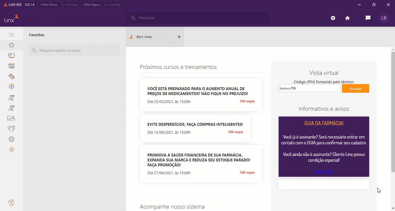Restore down the Linx Big window

(x=374, y=5)
